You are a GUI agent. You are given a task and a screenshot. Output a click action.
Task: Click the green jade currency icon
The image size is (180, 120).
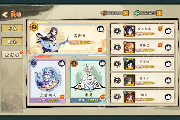[137, 13]
